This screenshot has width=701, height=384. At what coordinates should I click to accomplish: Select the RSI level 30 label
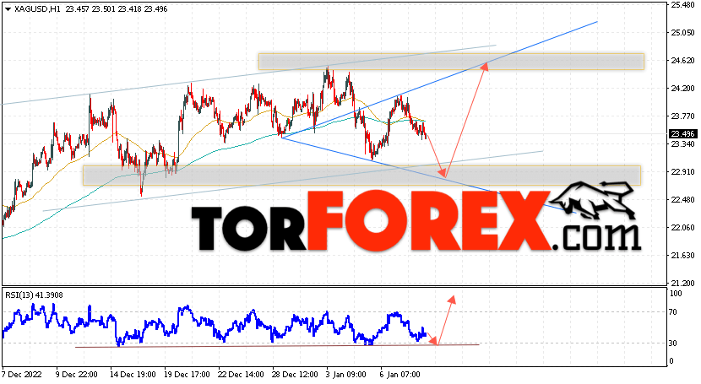coord(673,343)
